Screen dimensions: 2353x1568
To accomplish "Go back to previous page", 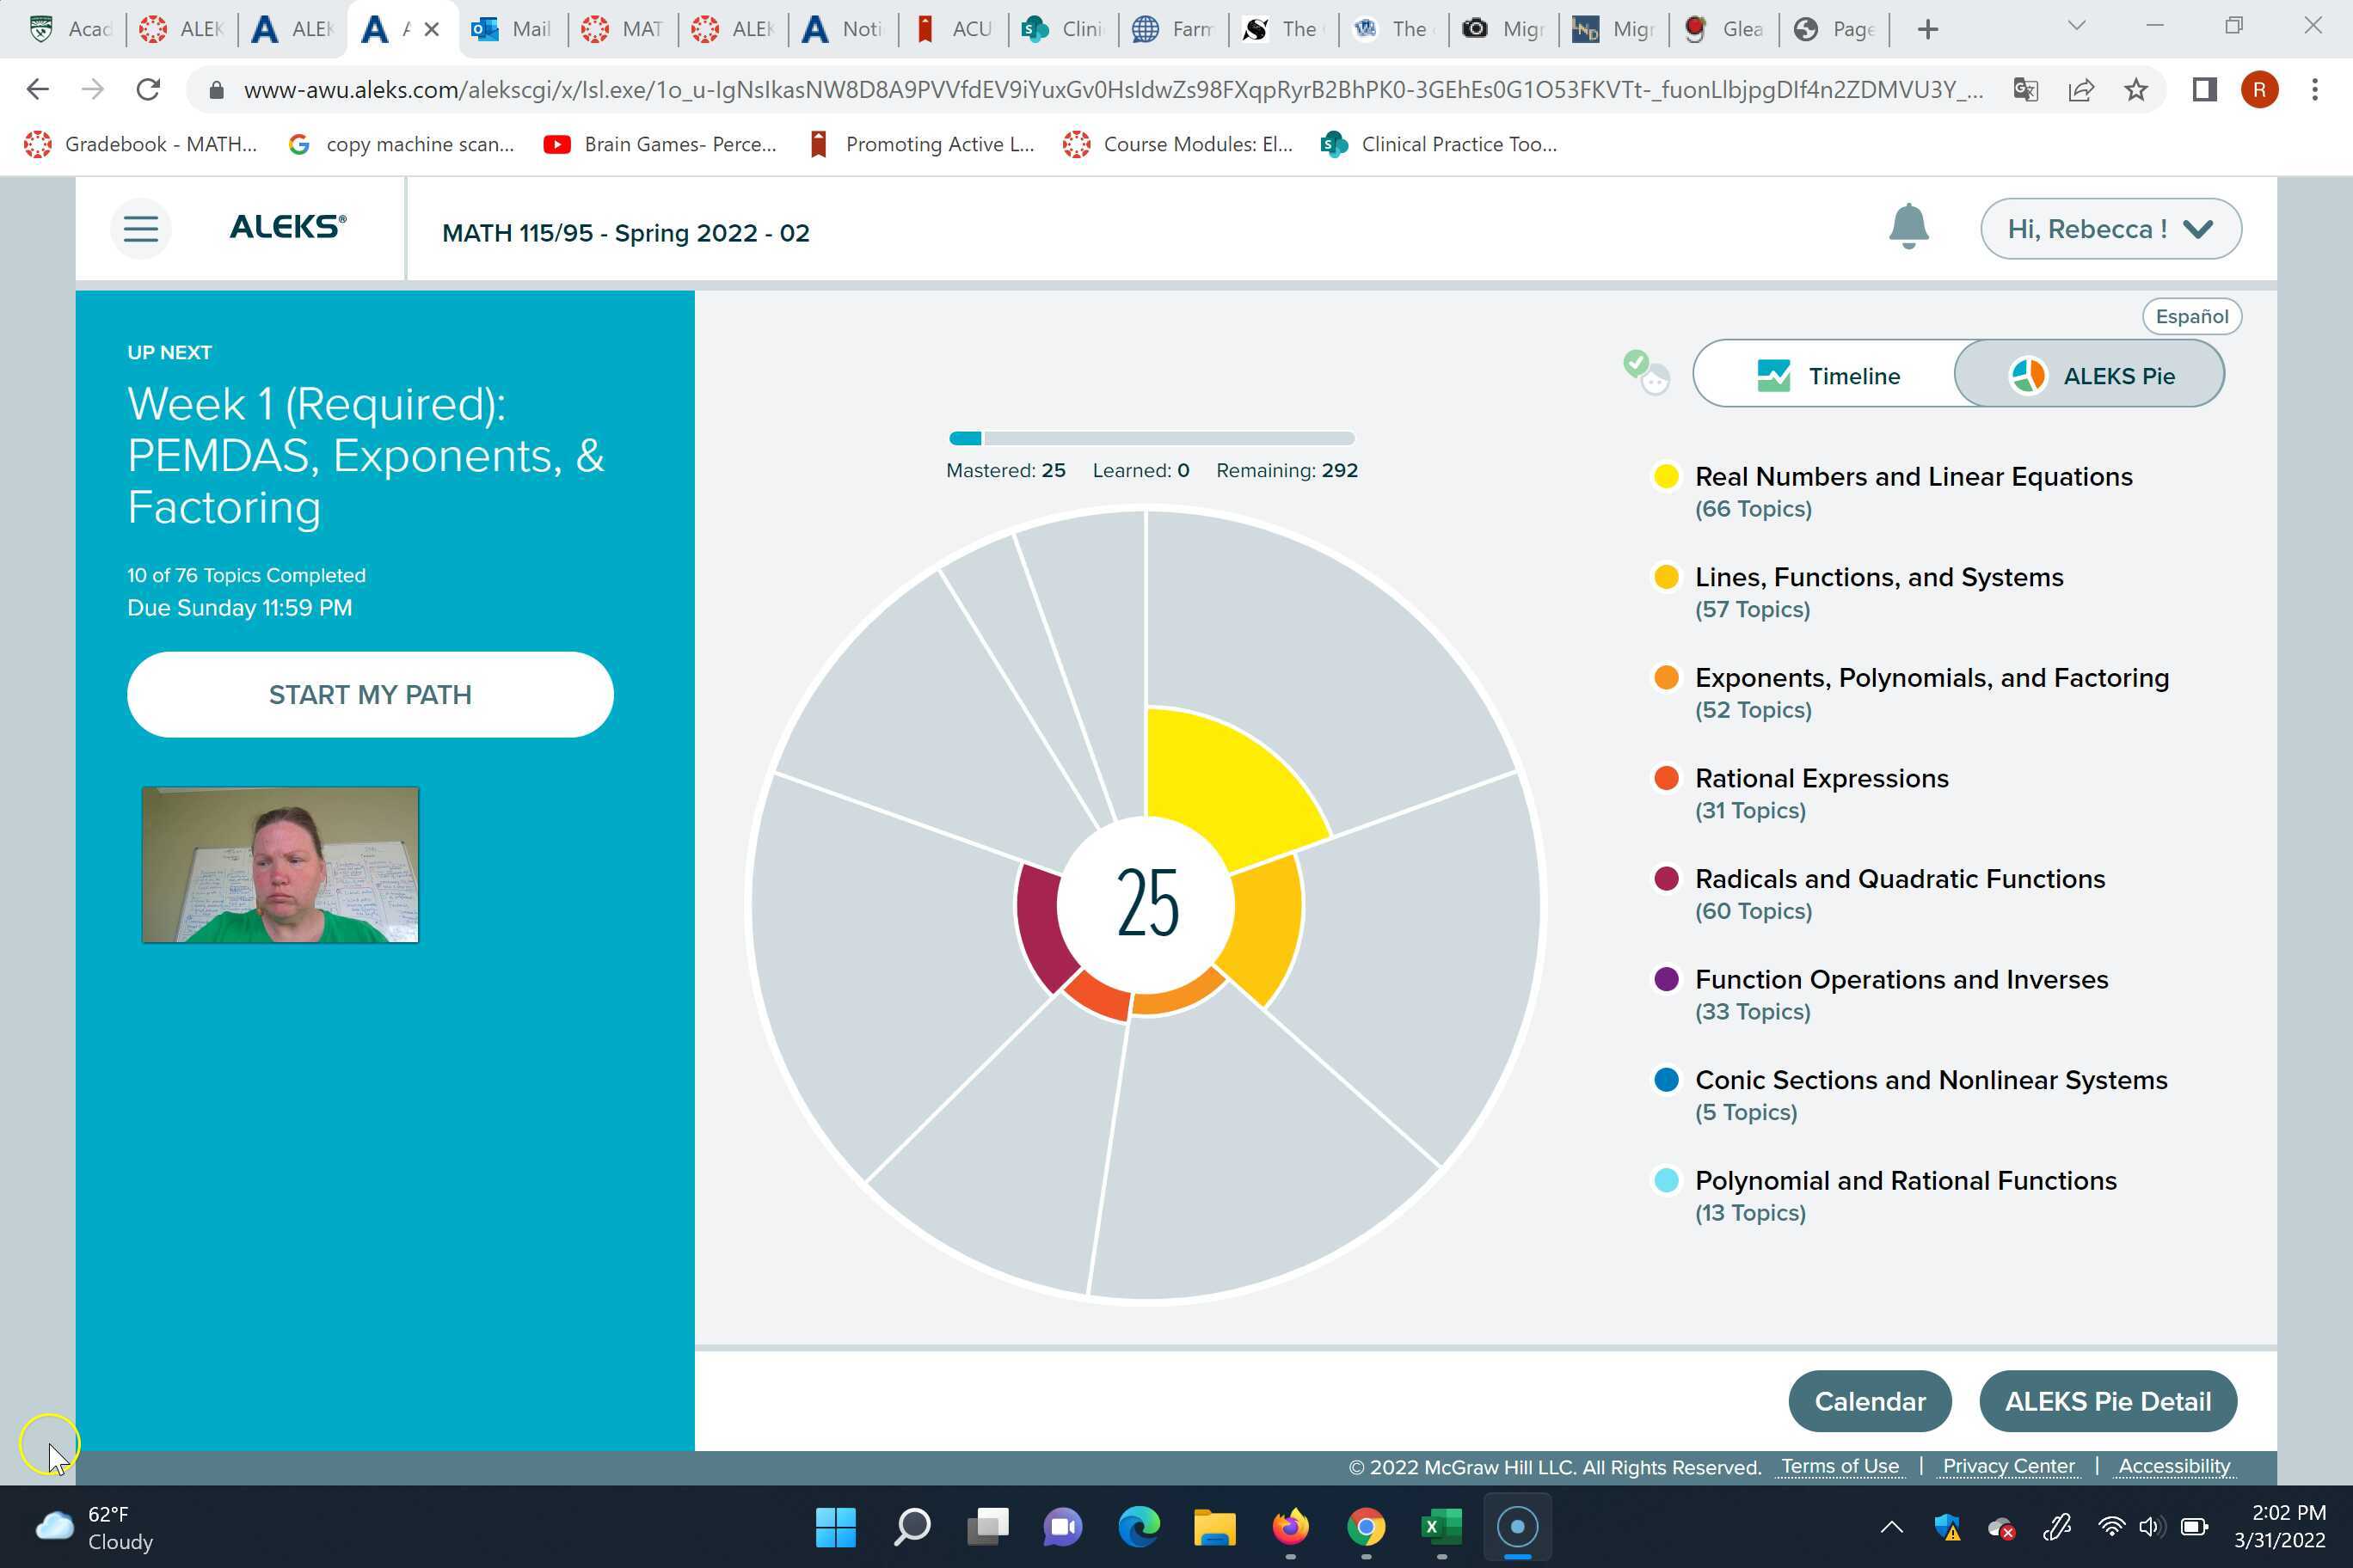I will pos(37,90).
